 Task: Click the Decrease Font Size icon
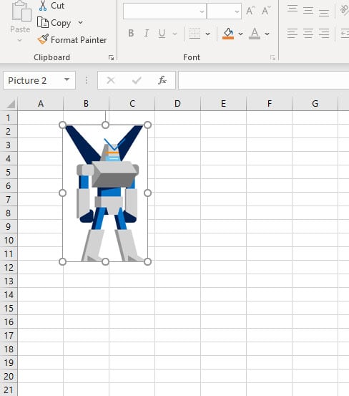[266, 11]
